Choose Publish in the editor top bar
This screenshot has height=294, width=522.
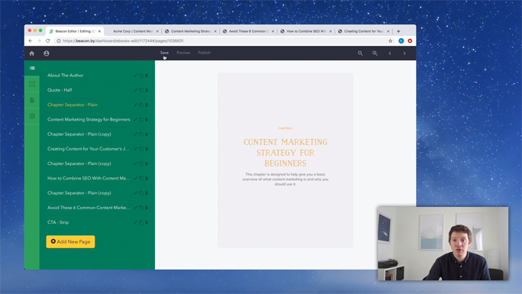tap(204, 53)
